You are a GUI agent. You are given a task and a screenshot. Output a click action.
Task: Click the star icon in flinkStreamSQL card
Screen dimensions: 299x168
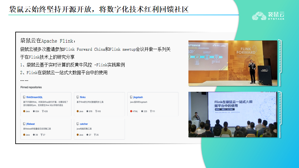click(34, 111)
